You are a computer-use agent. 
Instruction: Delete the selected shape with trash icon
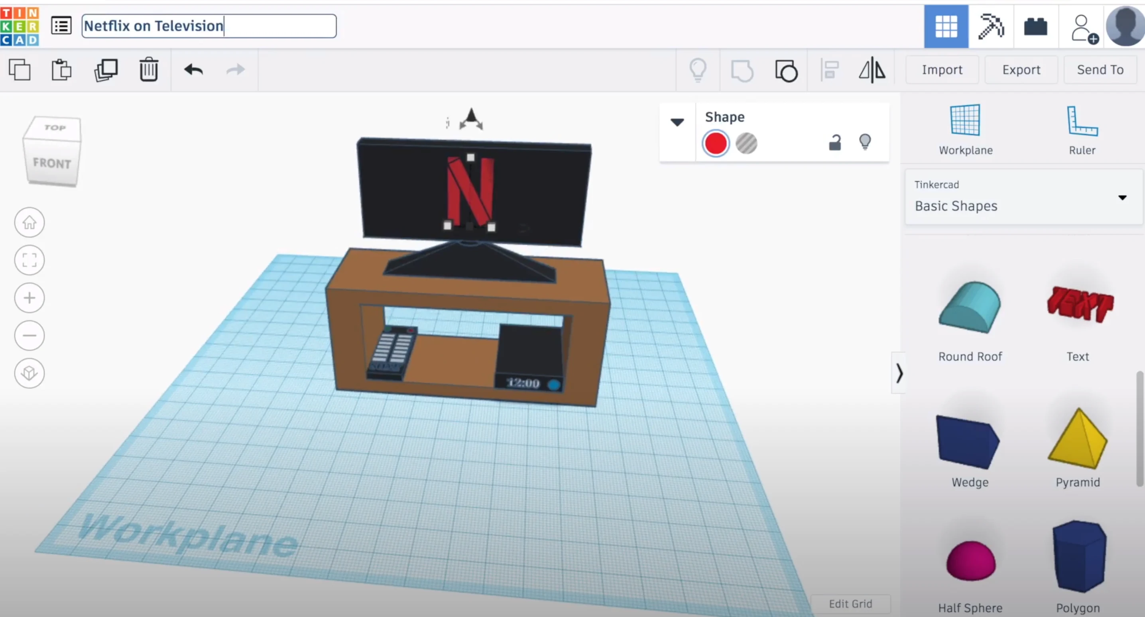(x=148, y=70)
